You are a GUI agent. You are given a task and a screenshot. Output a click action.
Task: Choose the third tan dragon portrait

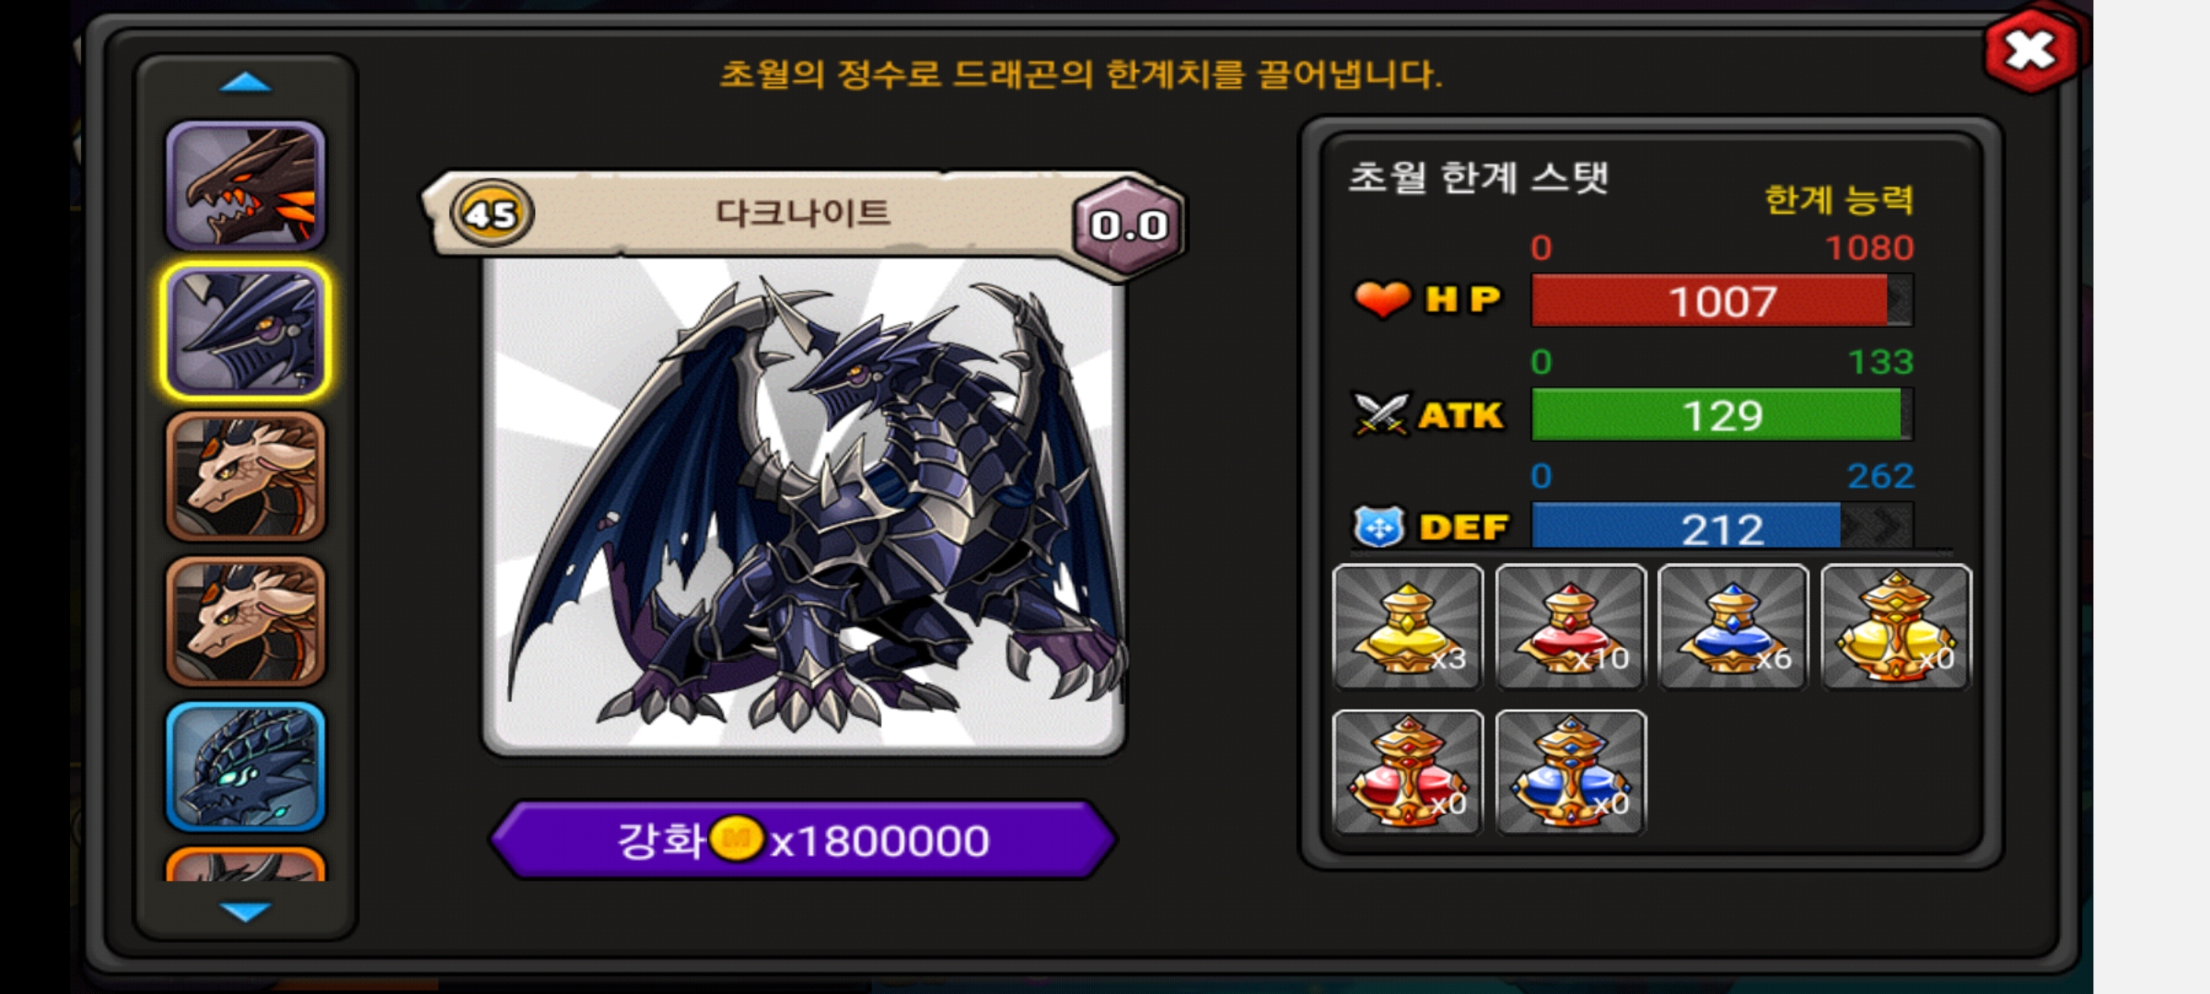(246, 476)
